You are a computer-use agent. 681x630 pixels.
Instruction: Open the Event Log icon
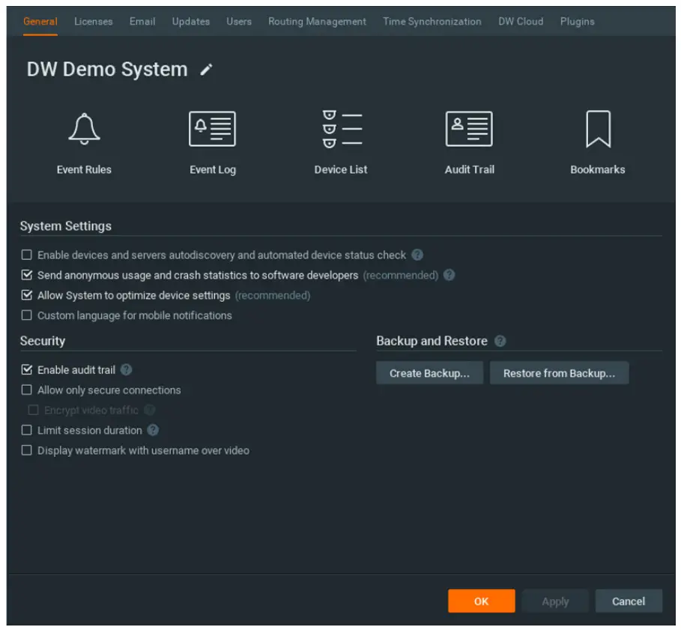click(212, 128)
